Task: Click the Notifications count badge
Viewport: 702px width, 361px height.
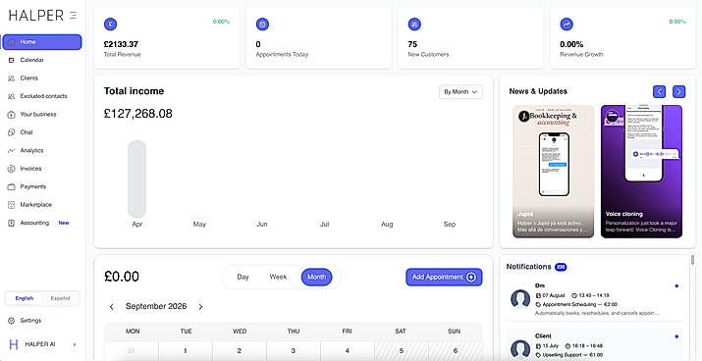Action: pyautogui.click(x=561, y=267)
